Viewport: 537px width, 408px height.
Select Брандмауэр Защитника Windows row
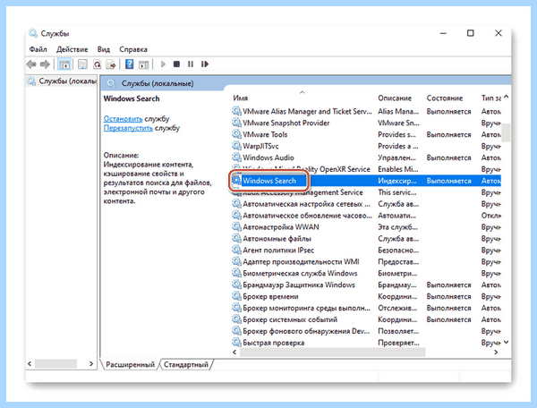[x=366, y=285]
